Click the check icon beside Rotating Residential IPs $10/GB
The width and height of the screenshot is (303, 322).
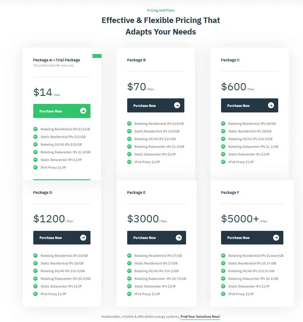coord(129,124)
